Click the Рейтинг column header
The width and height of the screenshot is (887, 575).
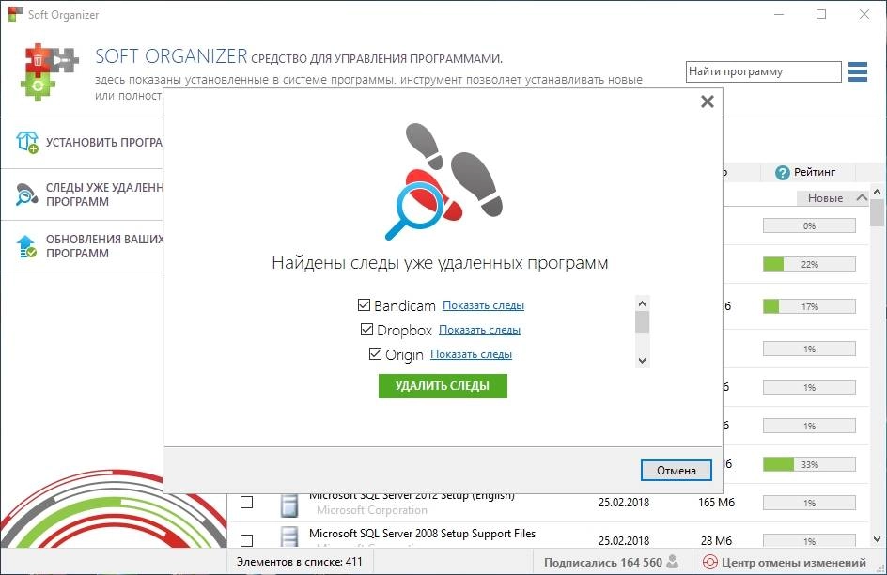click(807, 173)
